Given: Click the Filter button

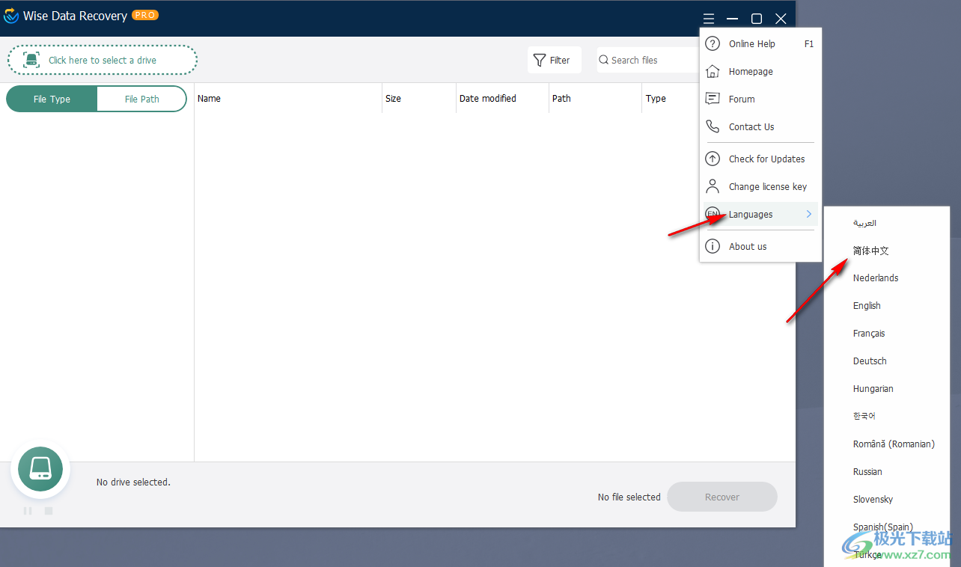Looking at the screenshot, I should tap(555, 60).
